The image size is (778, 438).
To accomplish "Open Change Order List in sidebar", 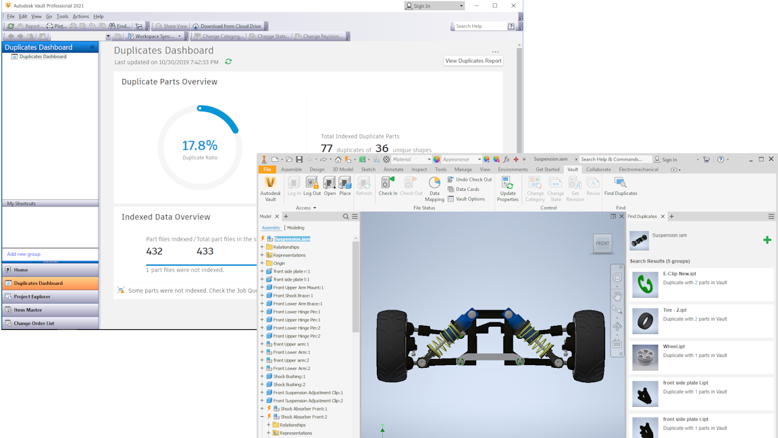I will [x=50, y=323].
